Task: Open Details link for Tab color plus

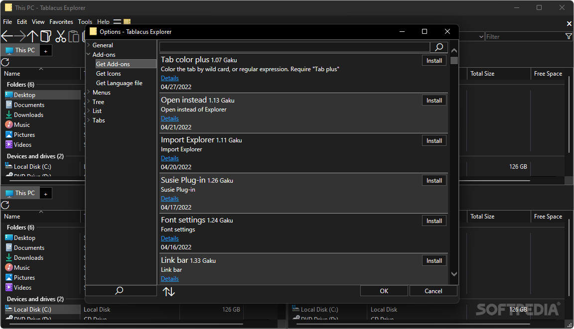Action: (x=170, y=78)
